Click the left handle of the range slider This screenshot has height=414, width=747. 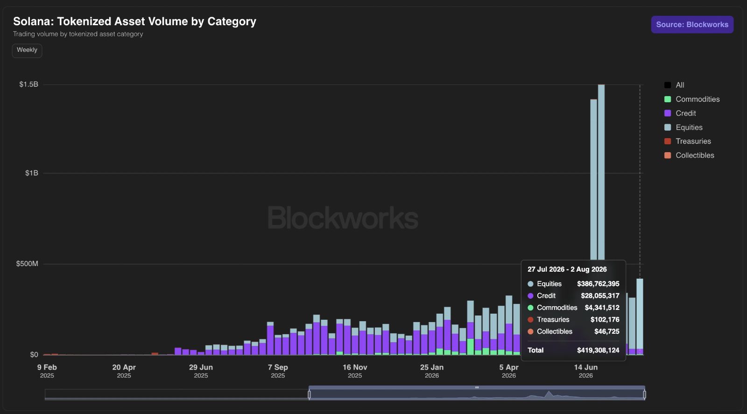(309, 395)
